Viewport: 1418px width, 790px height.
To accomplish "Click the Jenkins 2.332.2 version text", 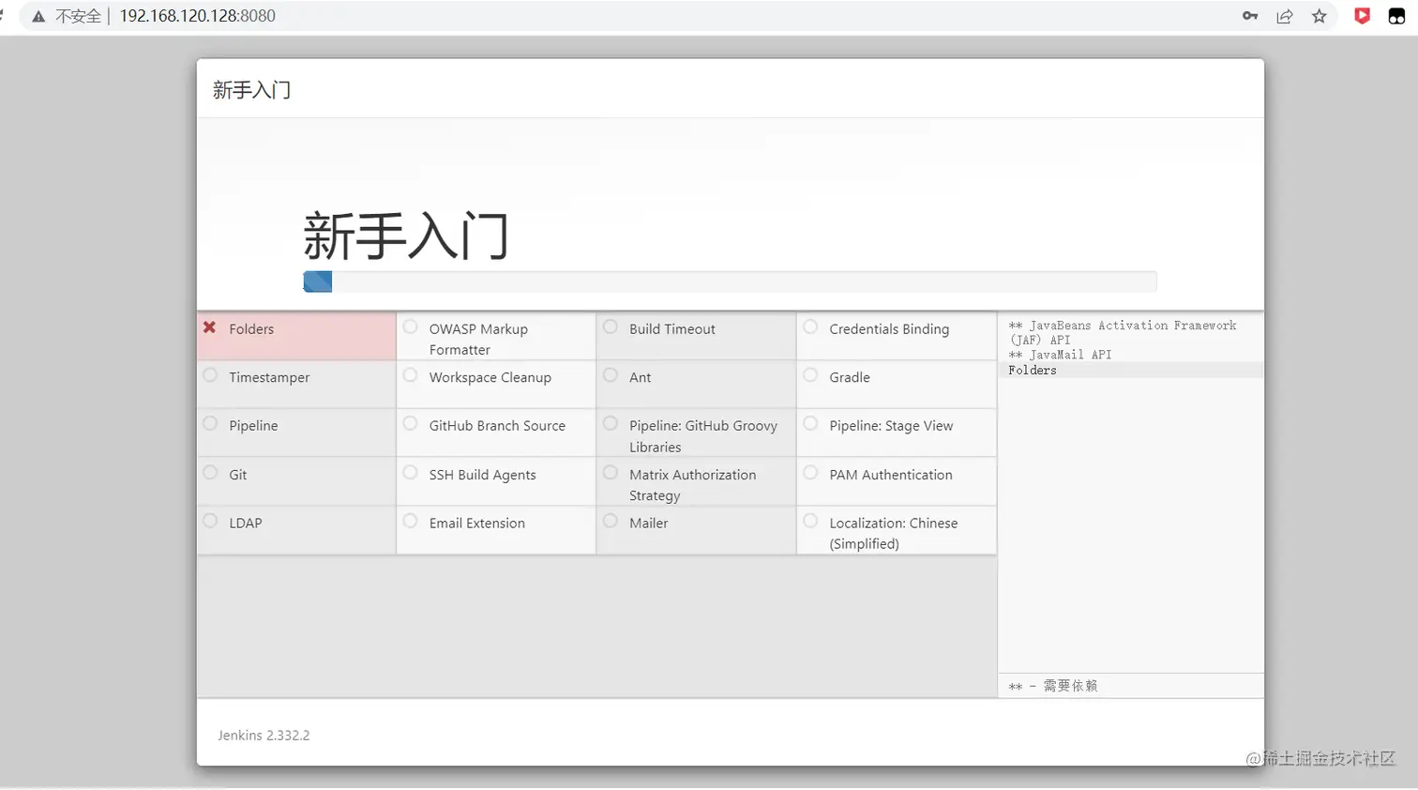I will tap(264, 736).
